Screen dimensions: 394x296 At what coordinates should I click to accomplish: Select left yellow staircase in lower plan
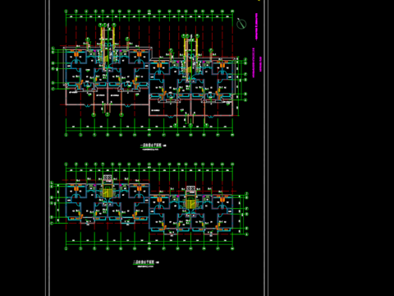pyautogui.click(x=108, y=192)
